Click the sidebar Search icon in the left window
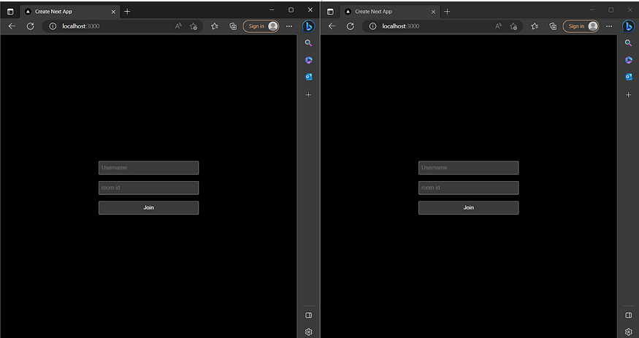The width and height of the screenshot is (639, 338). 308,43
